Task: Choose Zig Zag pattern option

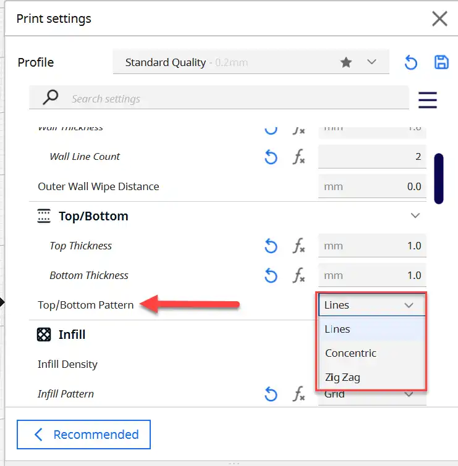Action: [371, 377]
